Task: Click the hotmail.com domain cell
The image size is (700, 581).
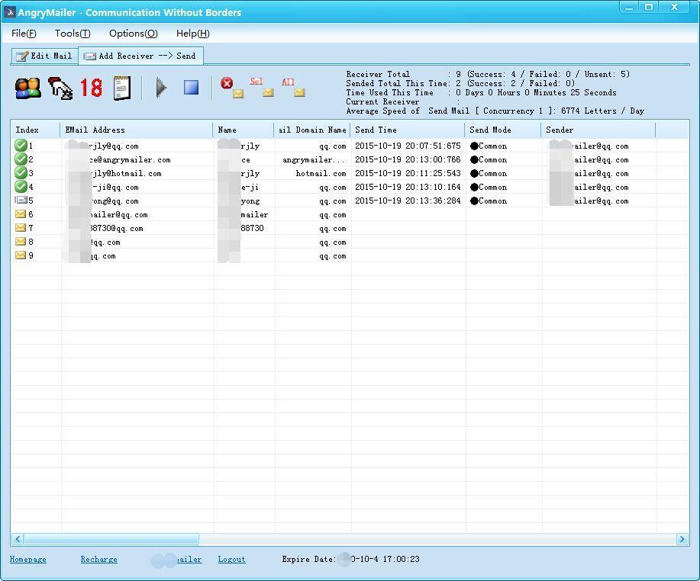Action: 321,173
